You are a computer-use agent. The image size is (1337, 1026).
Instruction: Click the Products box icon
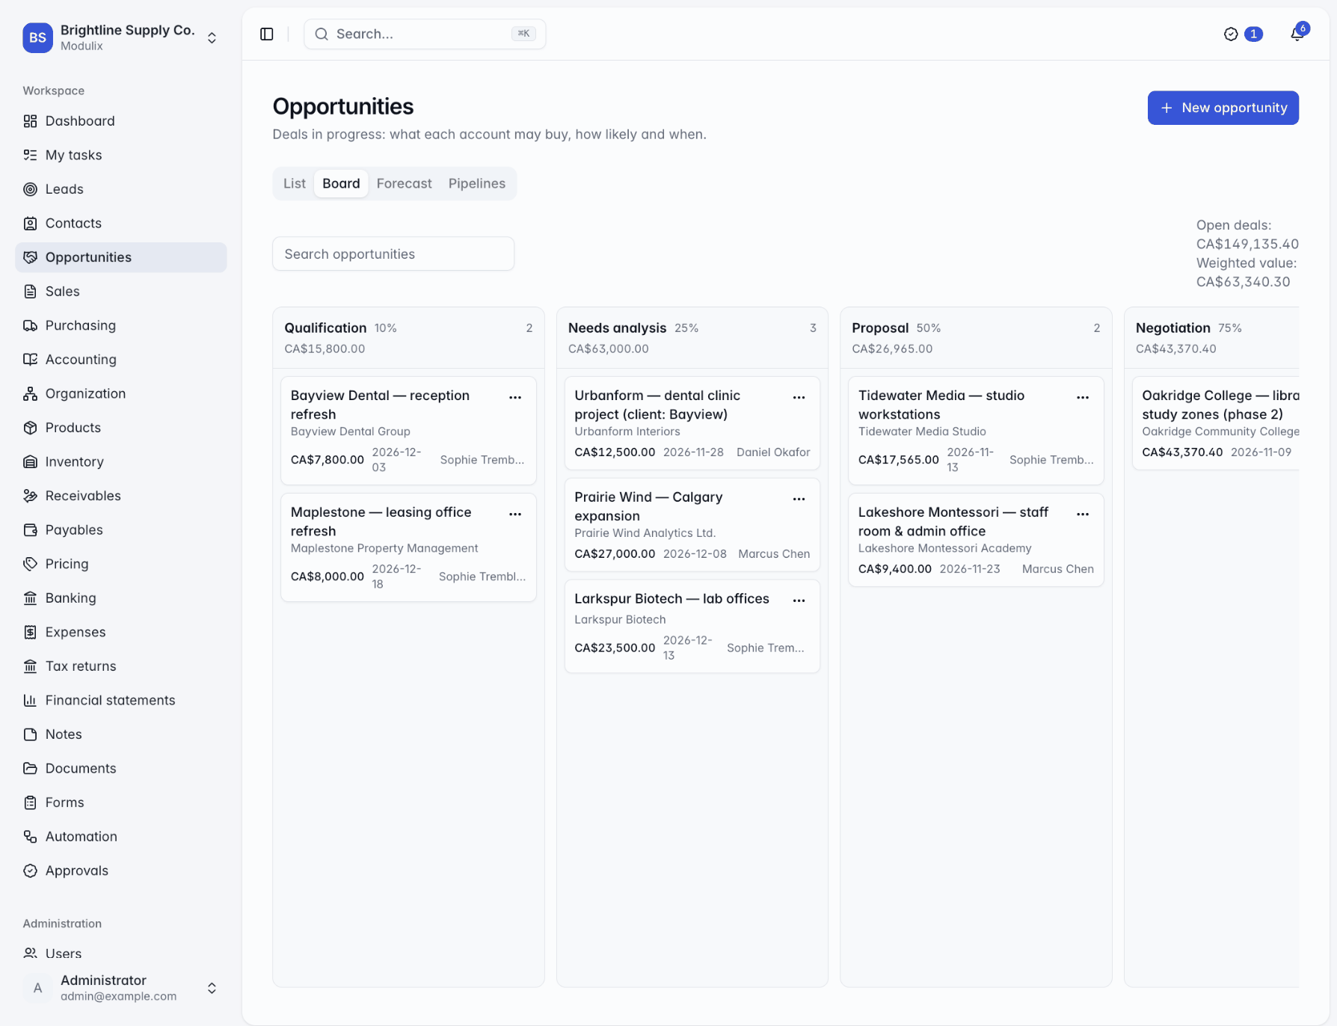click(30, 428)
